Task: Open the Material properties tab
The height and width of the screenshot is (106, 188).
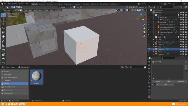Action: coord(149,97)
